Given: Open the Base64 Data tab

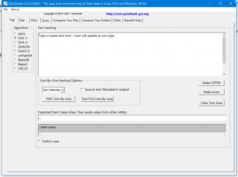Looking at the screenshot, I should (133, 20).
